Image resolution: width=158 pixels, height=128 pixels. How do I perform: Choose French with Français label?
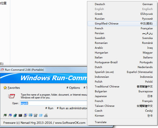tap(122, 101)
